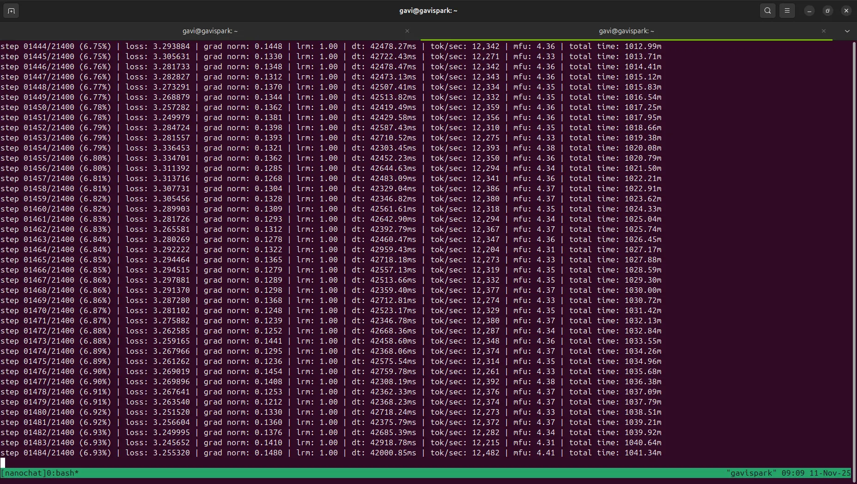Switch to the first gavi@gavispark tab
Image resolution: width=857 pixels, height=484 pixels.
pos(210,31)
